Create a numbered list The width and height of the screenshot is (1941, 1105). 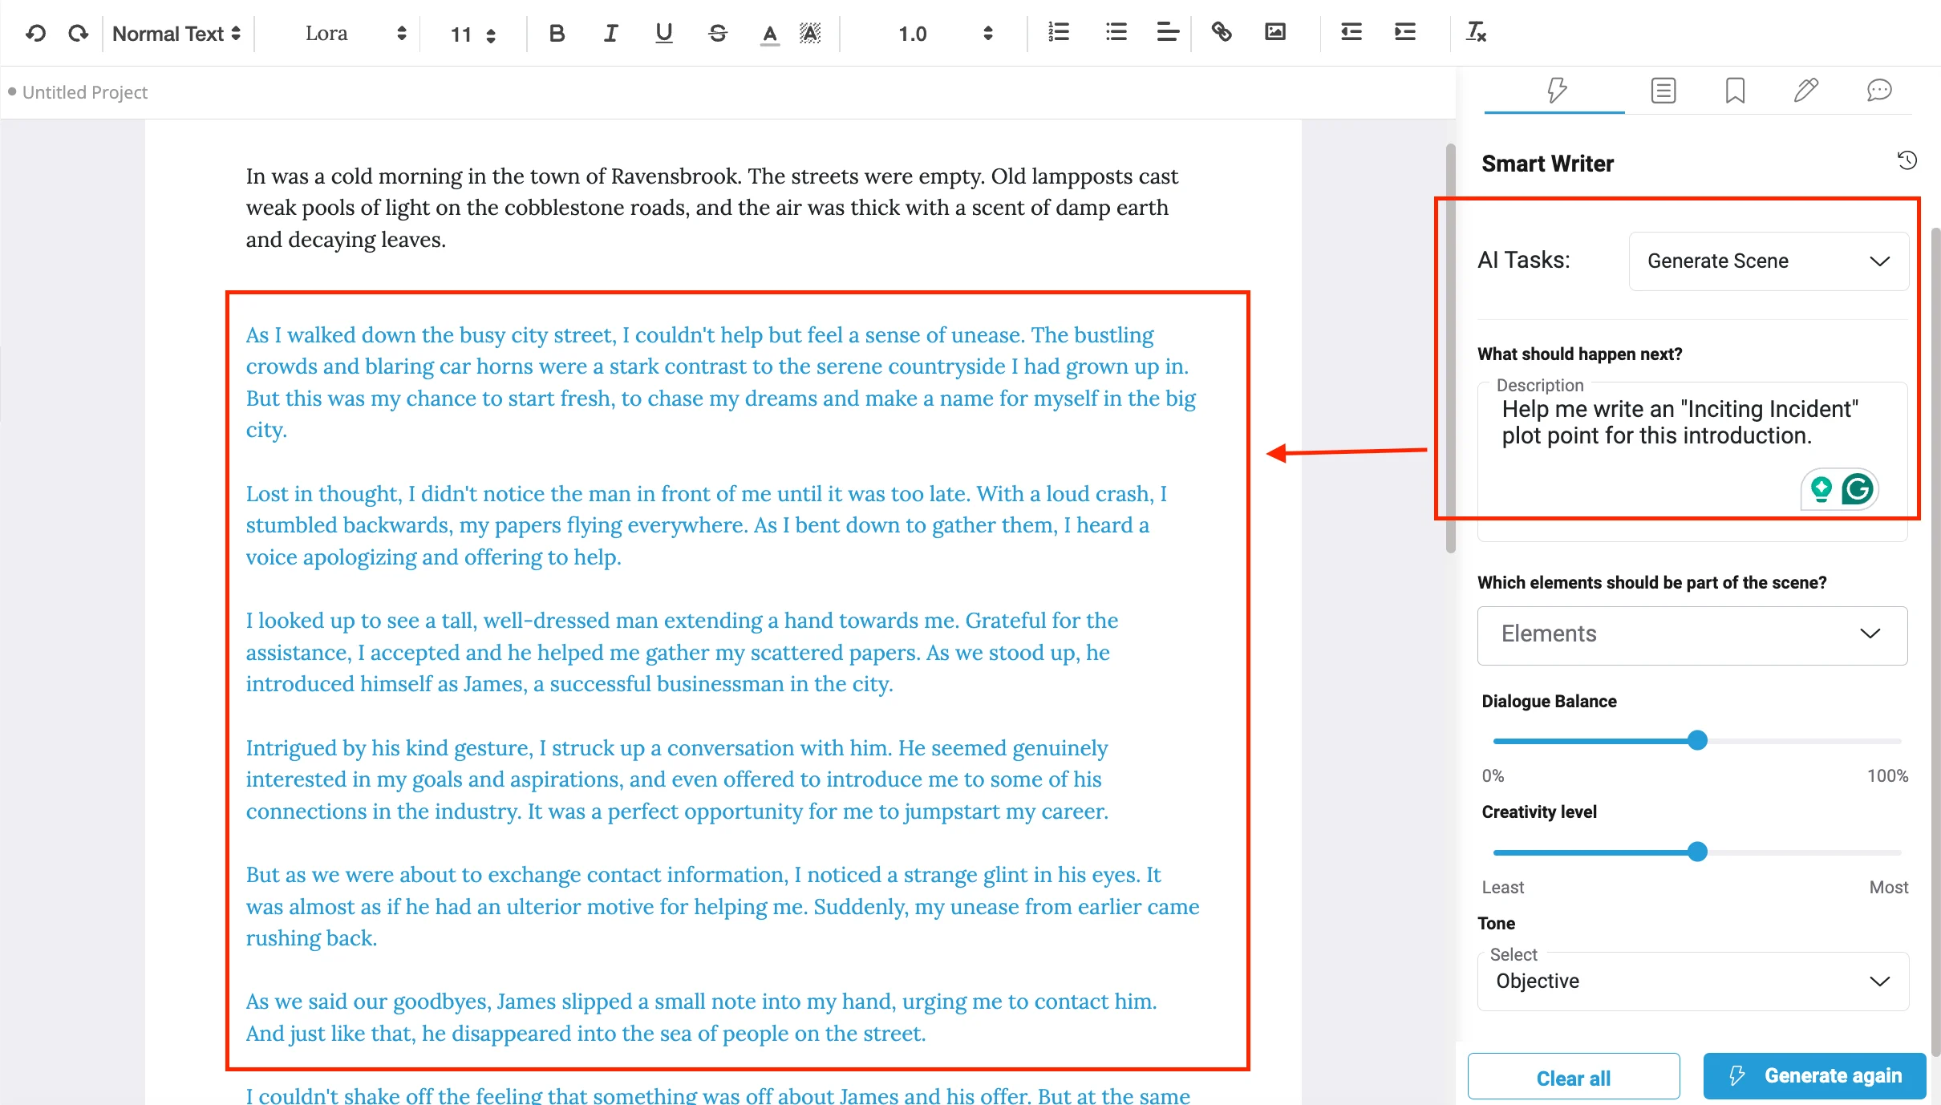pos(1059,33)
